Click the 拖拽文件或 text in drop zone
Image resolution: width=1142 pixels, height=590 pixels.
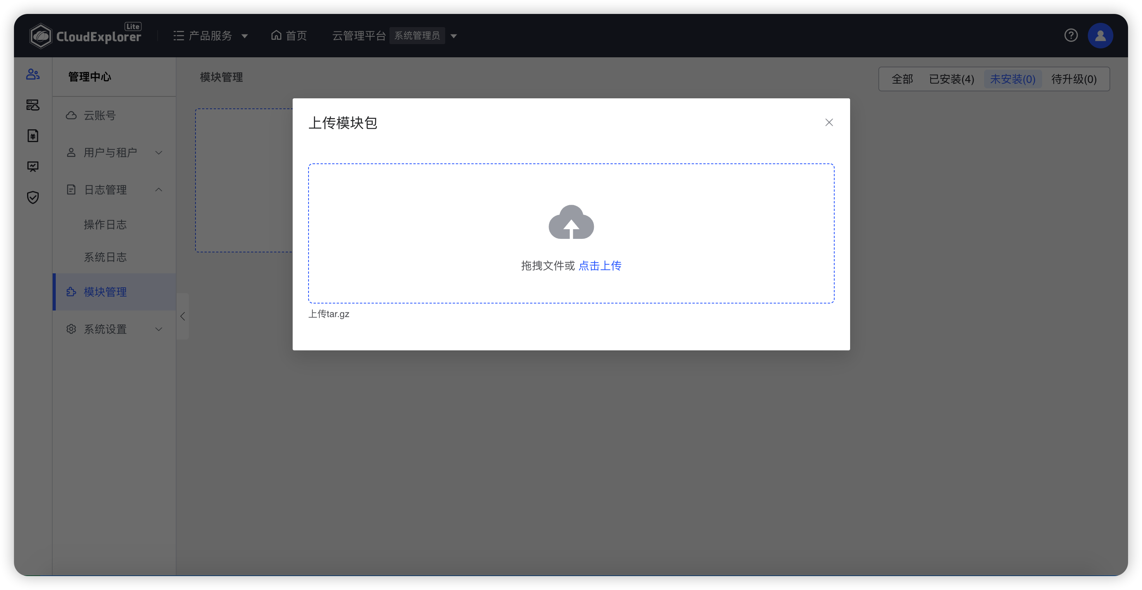548,266
